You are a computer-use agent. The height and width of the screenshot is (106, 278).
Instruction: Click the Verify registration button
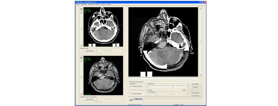pyautogui.click(x=195, y=93)
